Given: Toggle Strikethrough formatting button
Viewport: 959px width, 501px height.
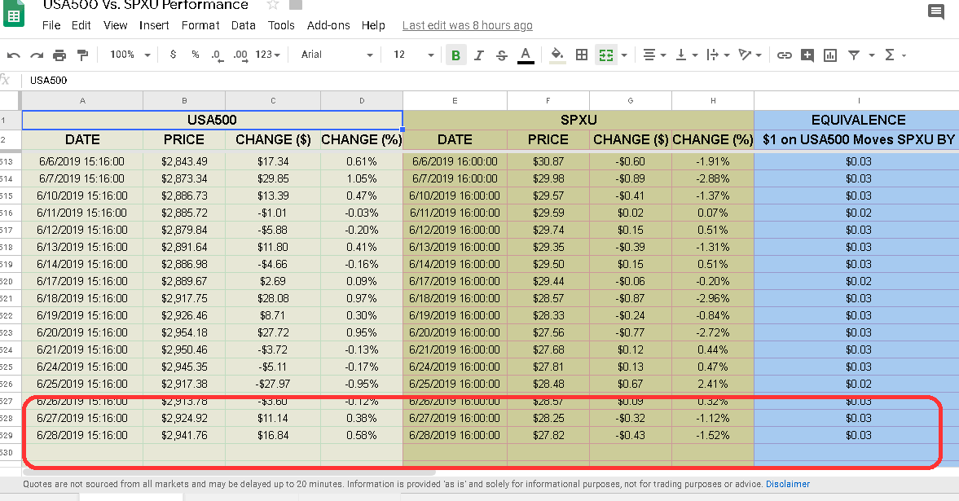Looking at the screenshot, I should click(502, 55).
